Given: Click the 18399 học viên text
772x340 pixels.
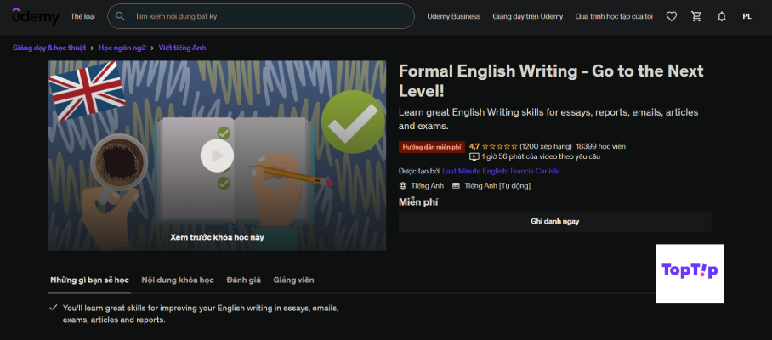Looking at the screenshot, I should [600, 146].
